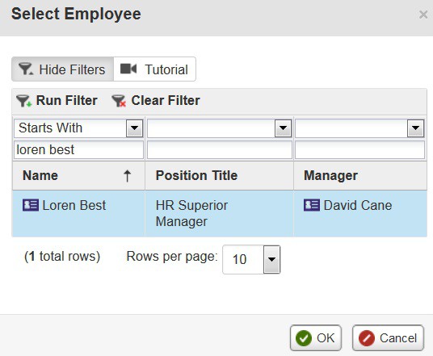This screenshot has width=433, height=356.
Task: Expand the Rows per page dropdown
Action: tap(271, 259)
